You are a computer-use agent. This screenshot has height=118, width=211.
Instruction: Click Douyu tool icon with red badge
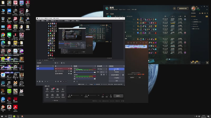pyautogui.click(x=52, y=89)
